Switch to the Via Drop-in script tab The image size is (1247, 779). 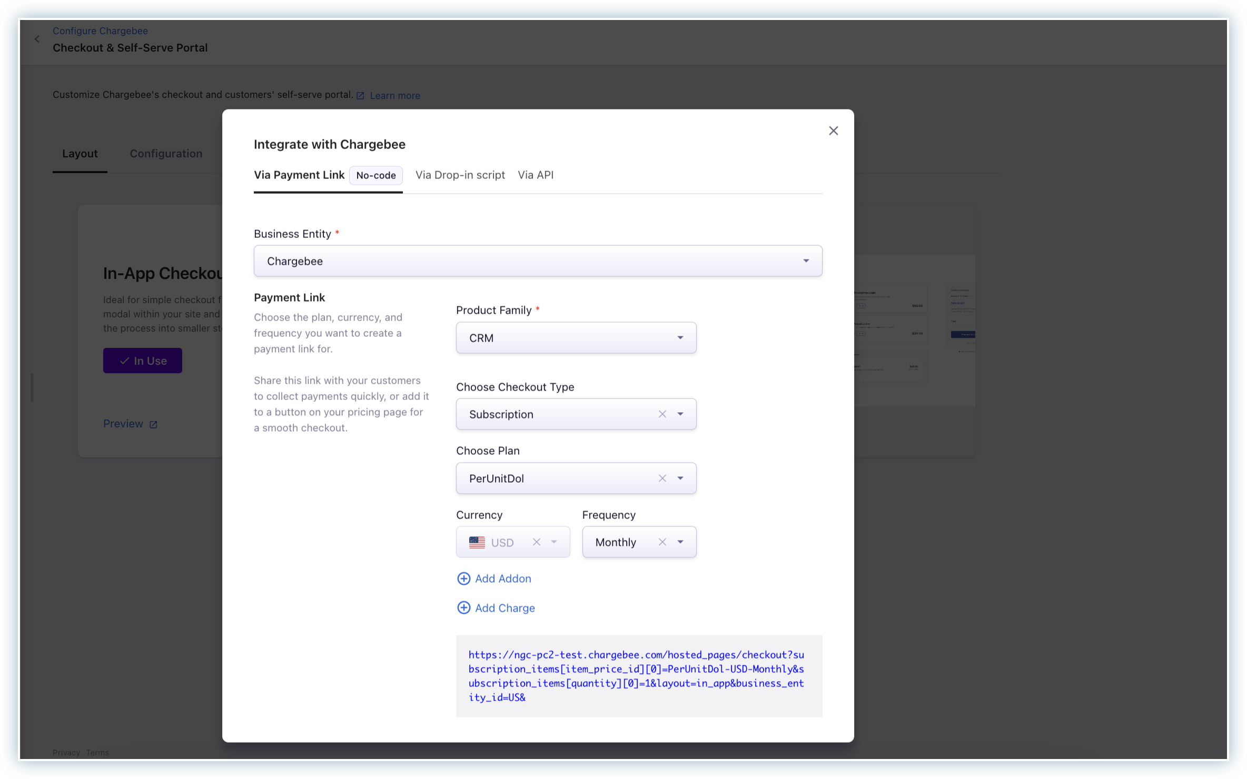pyautogui.click(x=460, y=175)
